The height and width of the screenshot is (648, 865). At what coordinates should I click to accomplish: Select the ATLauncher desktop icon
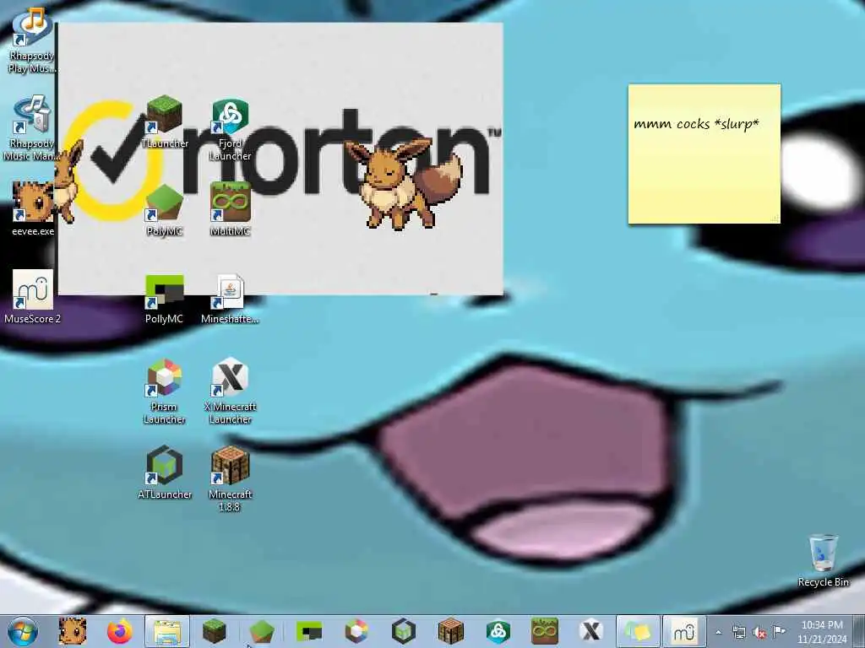pos(165,472)
